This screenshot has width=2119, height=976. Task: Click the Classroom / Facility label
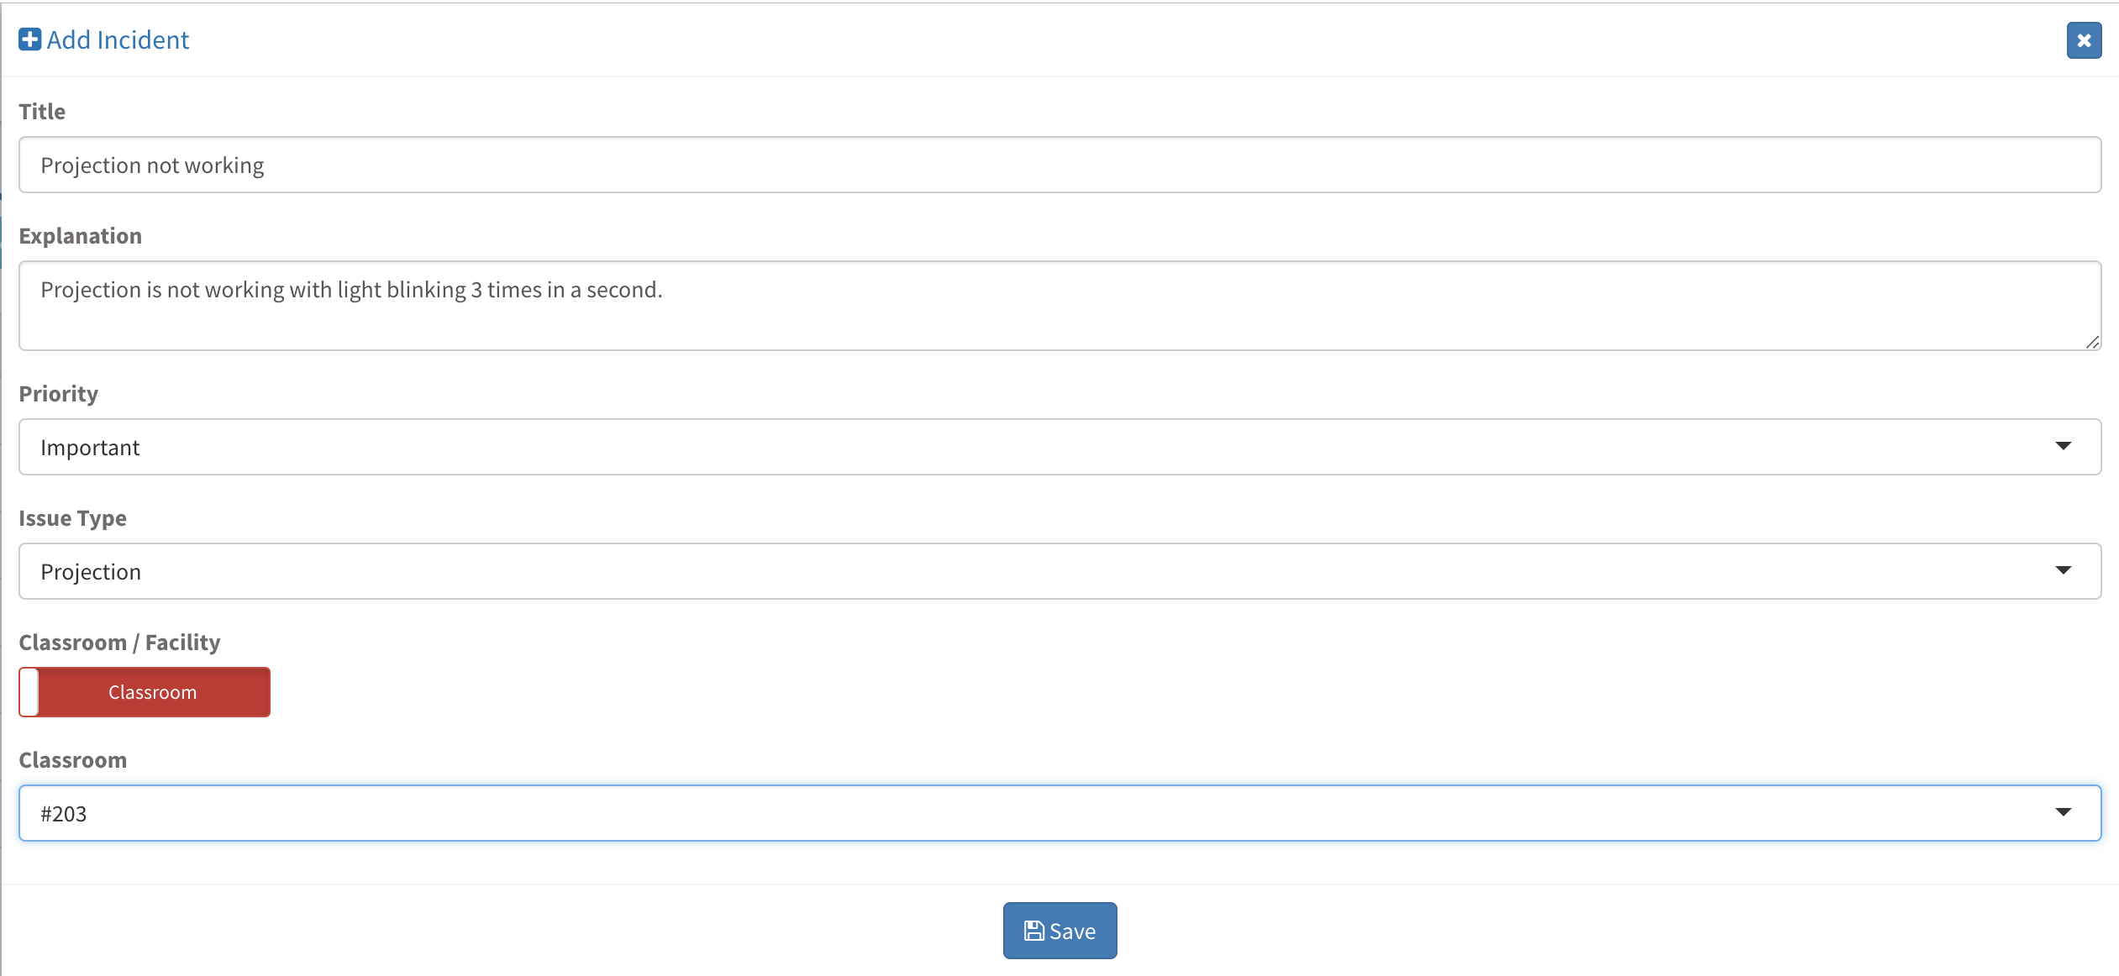point(119,642)
